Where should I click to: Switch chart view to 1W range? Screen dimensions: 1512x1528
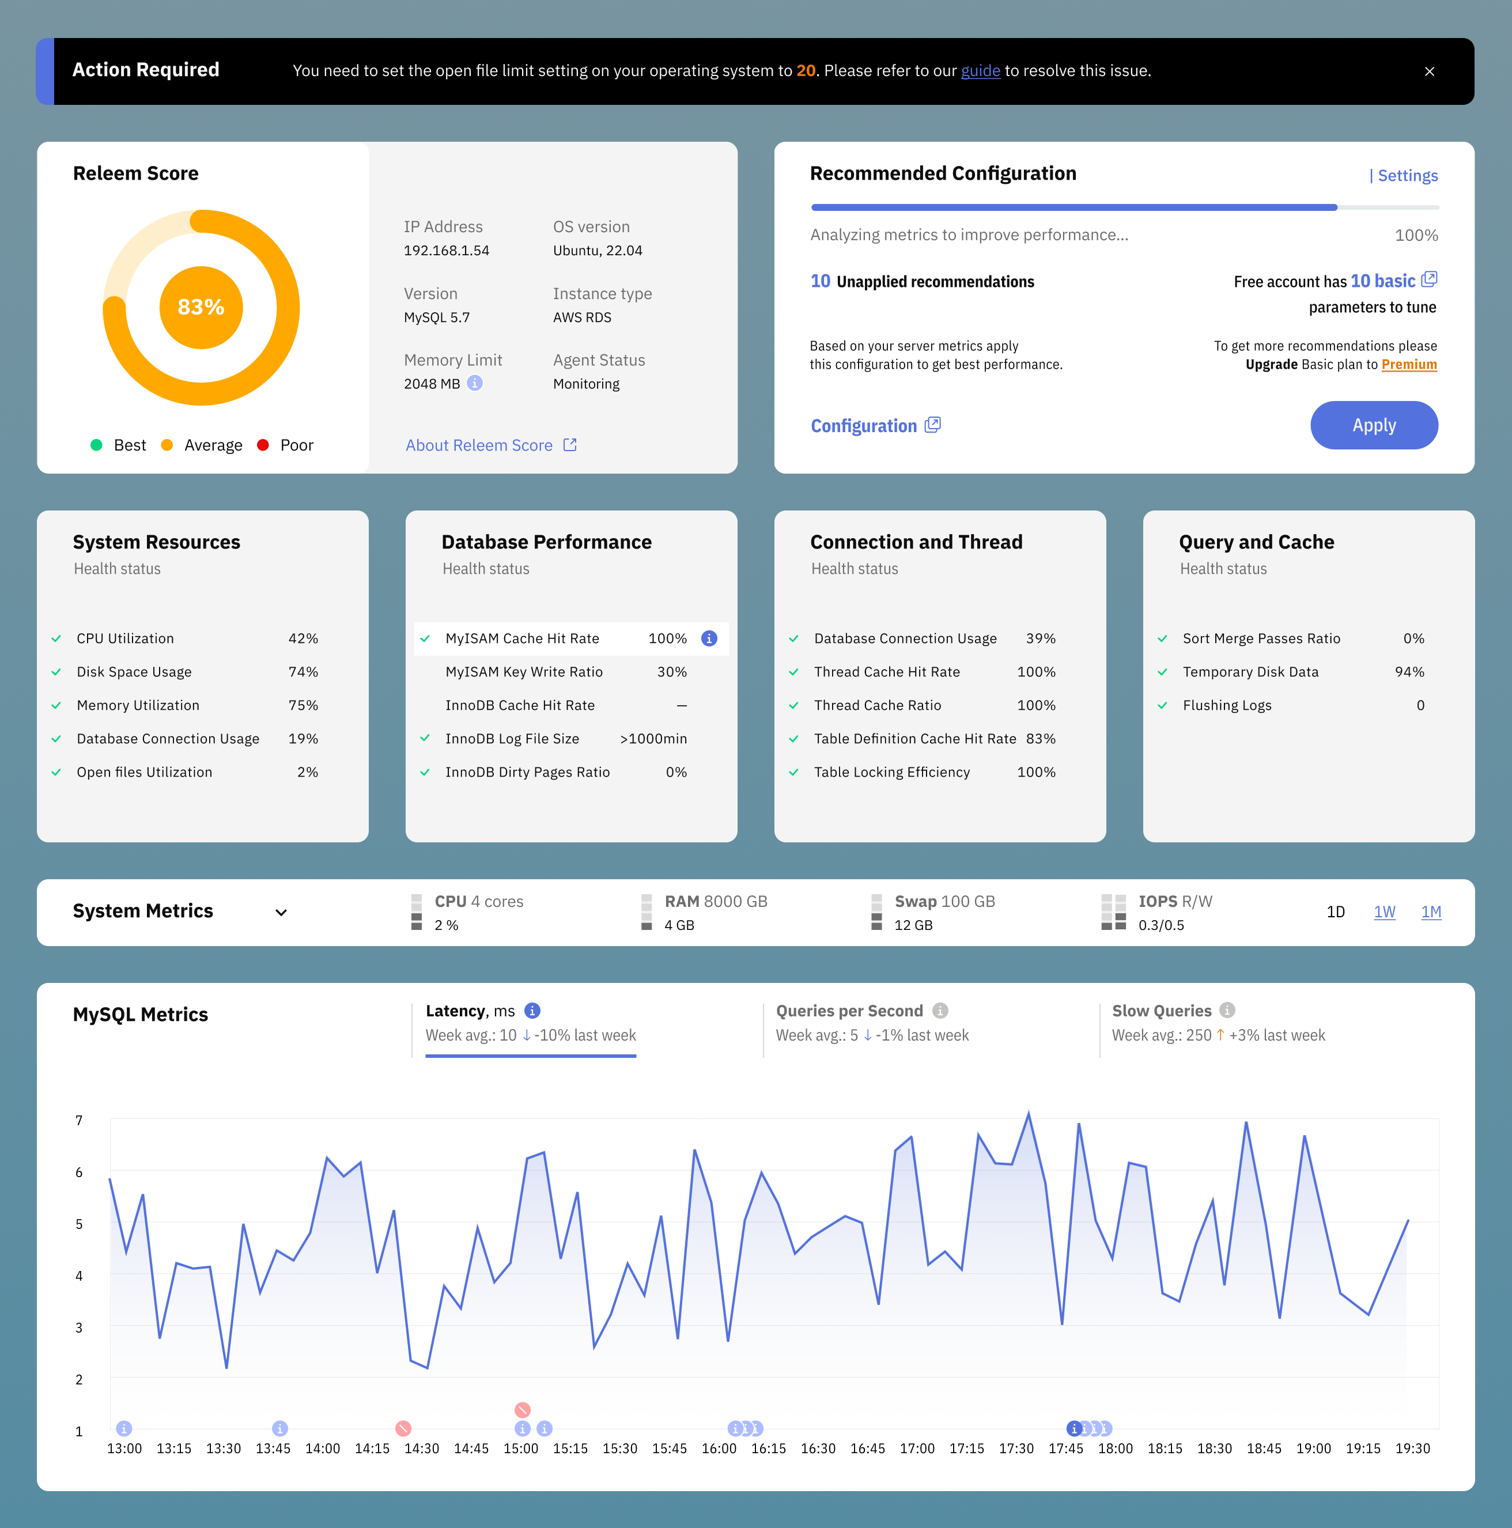pyautogui.click(x=1385, y=911)
